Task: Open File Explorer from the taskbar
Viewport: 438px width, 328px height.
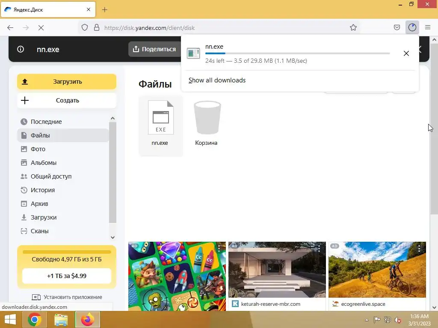Action: (x=61, y=319)
